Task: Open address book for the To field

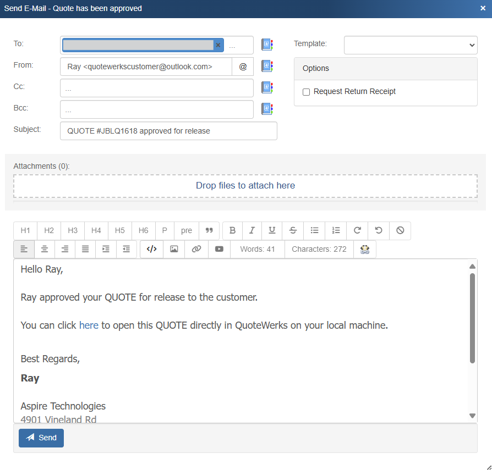Action: tap(267, 45)
